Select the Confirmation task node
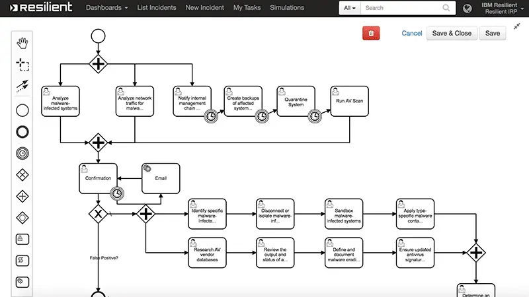 (98, 178)
